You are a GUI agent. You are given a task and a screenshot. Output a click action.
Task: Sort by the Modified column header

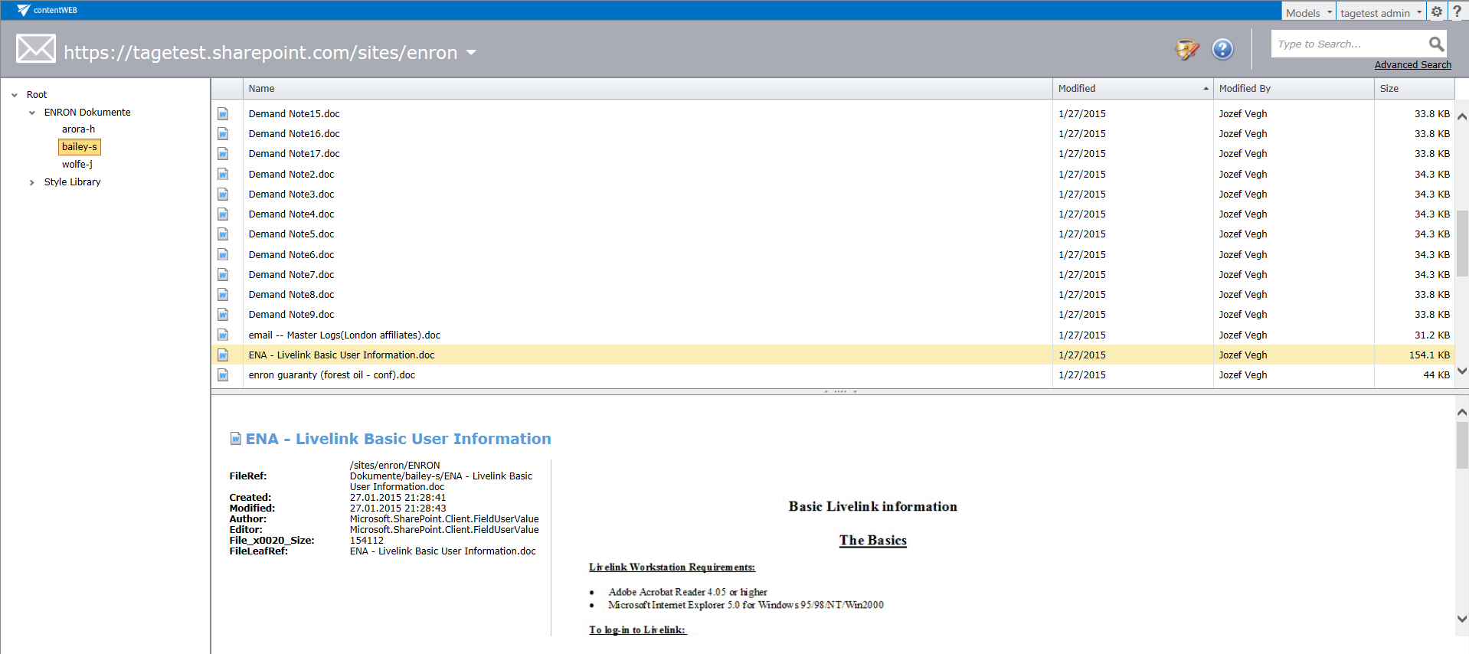(x=1133, y=88)
